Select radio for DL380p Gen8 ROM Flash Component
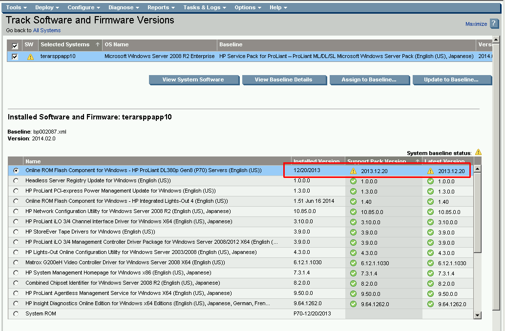 click(x=16, y=170)
